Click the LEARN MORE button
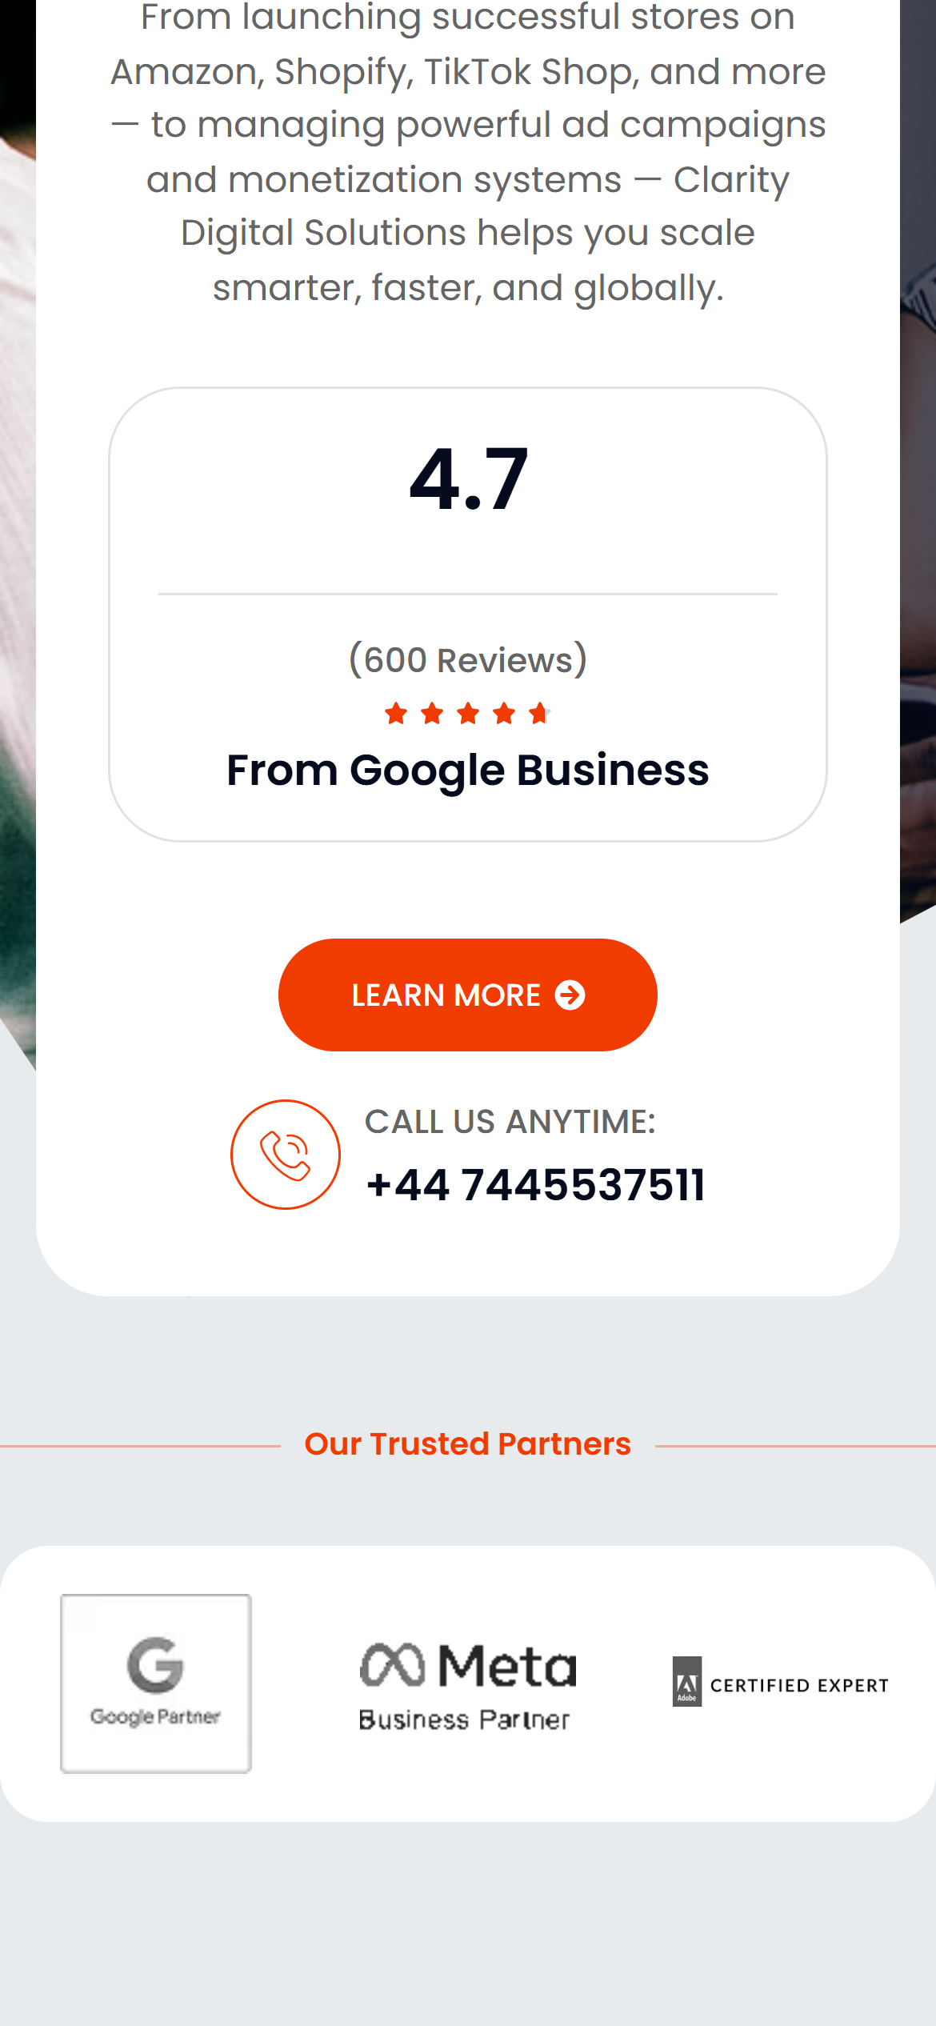 [467, 995]
